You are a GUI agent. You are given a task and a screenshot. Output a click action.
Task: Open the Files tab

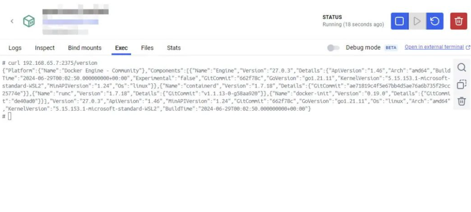pos(147,48)
